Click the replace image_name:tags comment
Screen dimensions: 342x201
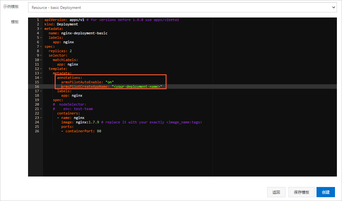tap(152, 122)
